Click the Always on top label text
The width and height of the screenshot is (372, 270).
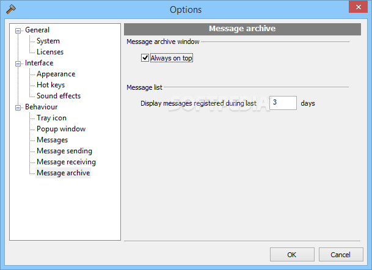172,58
